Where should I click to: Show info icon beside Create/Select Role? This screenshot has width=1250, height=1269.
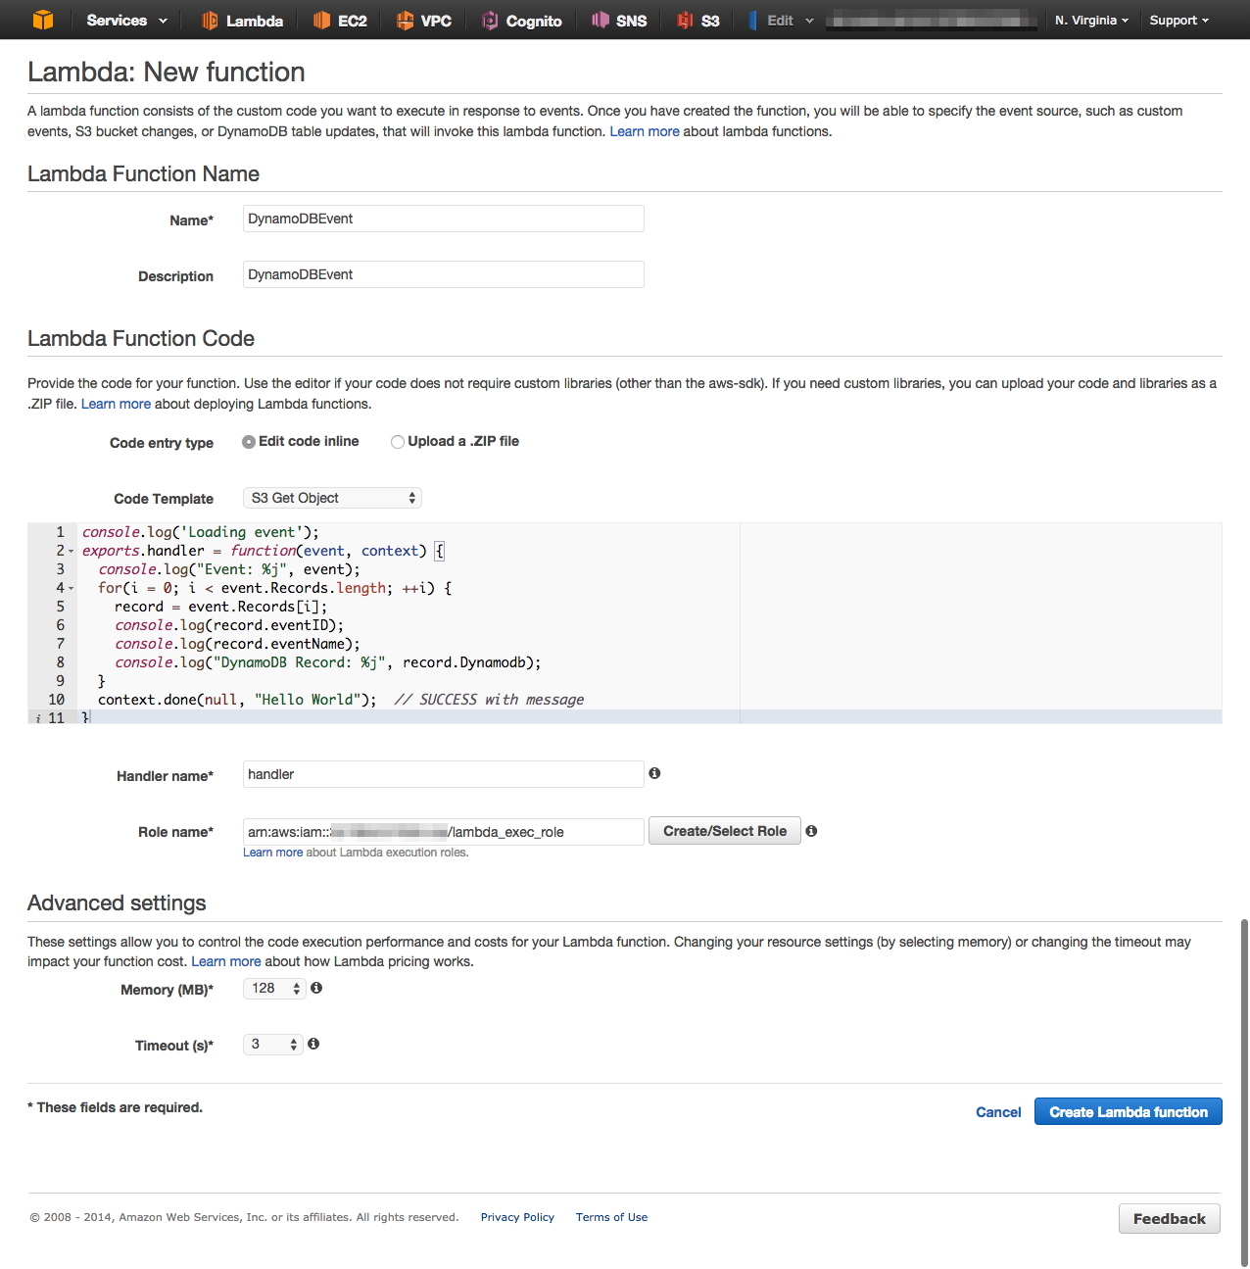click(x=811, y=831)
